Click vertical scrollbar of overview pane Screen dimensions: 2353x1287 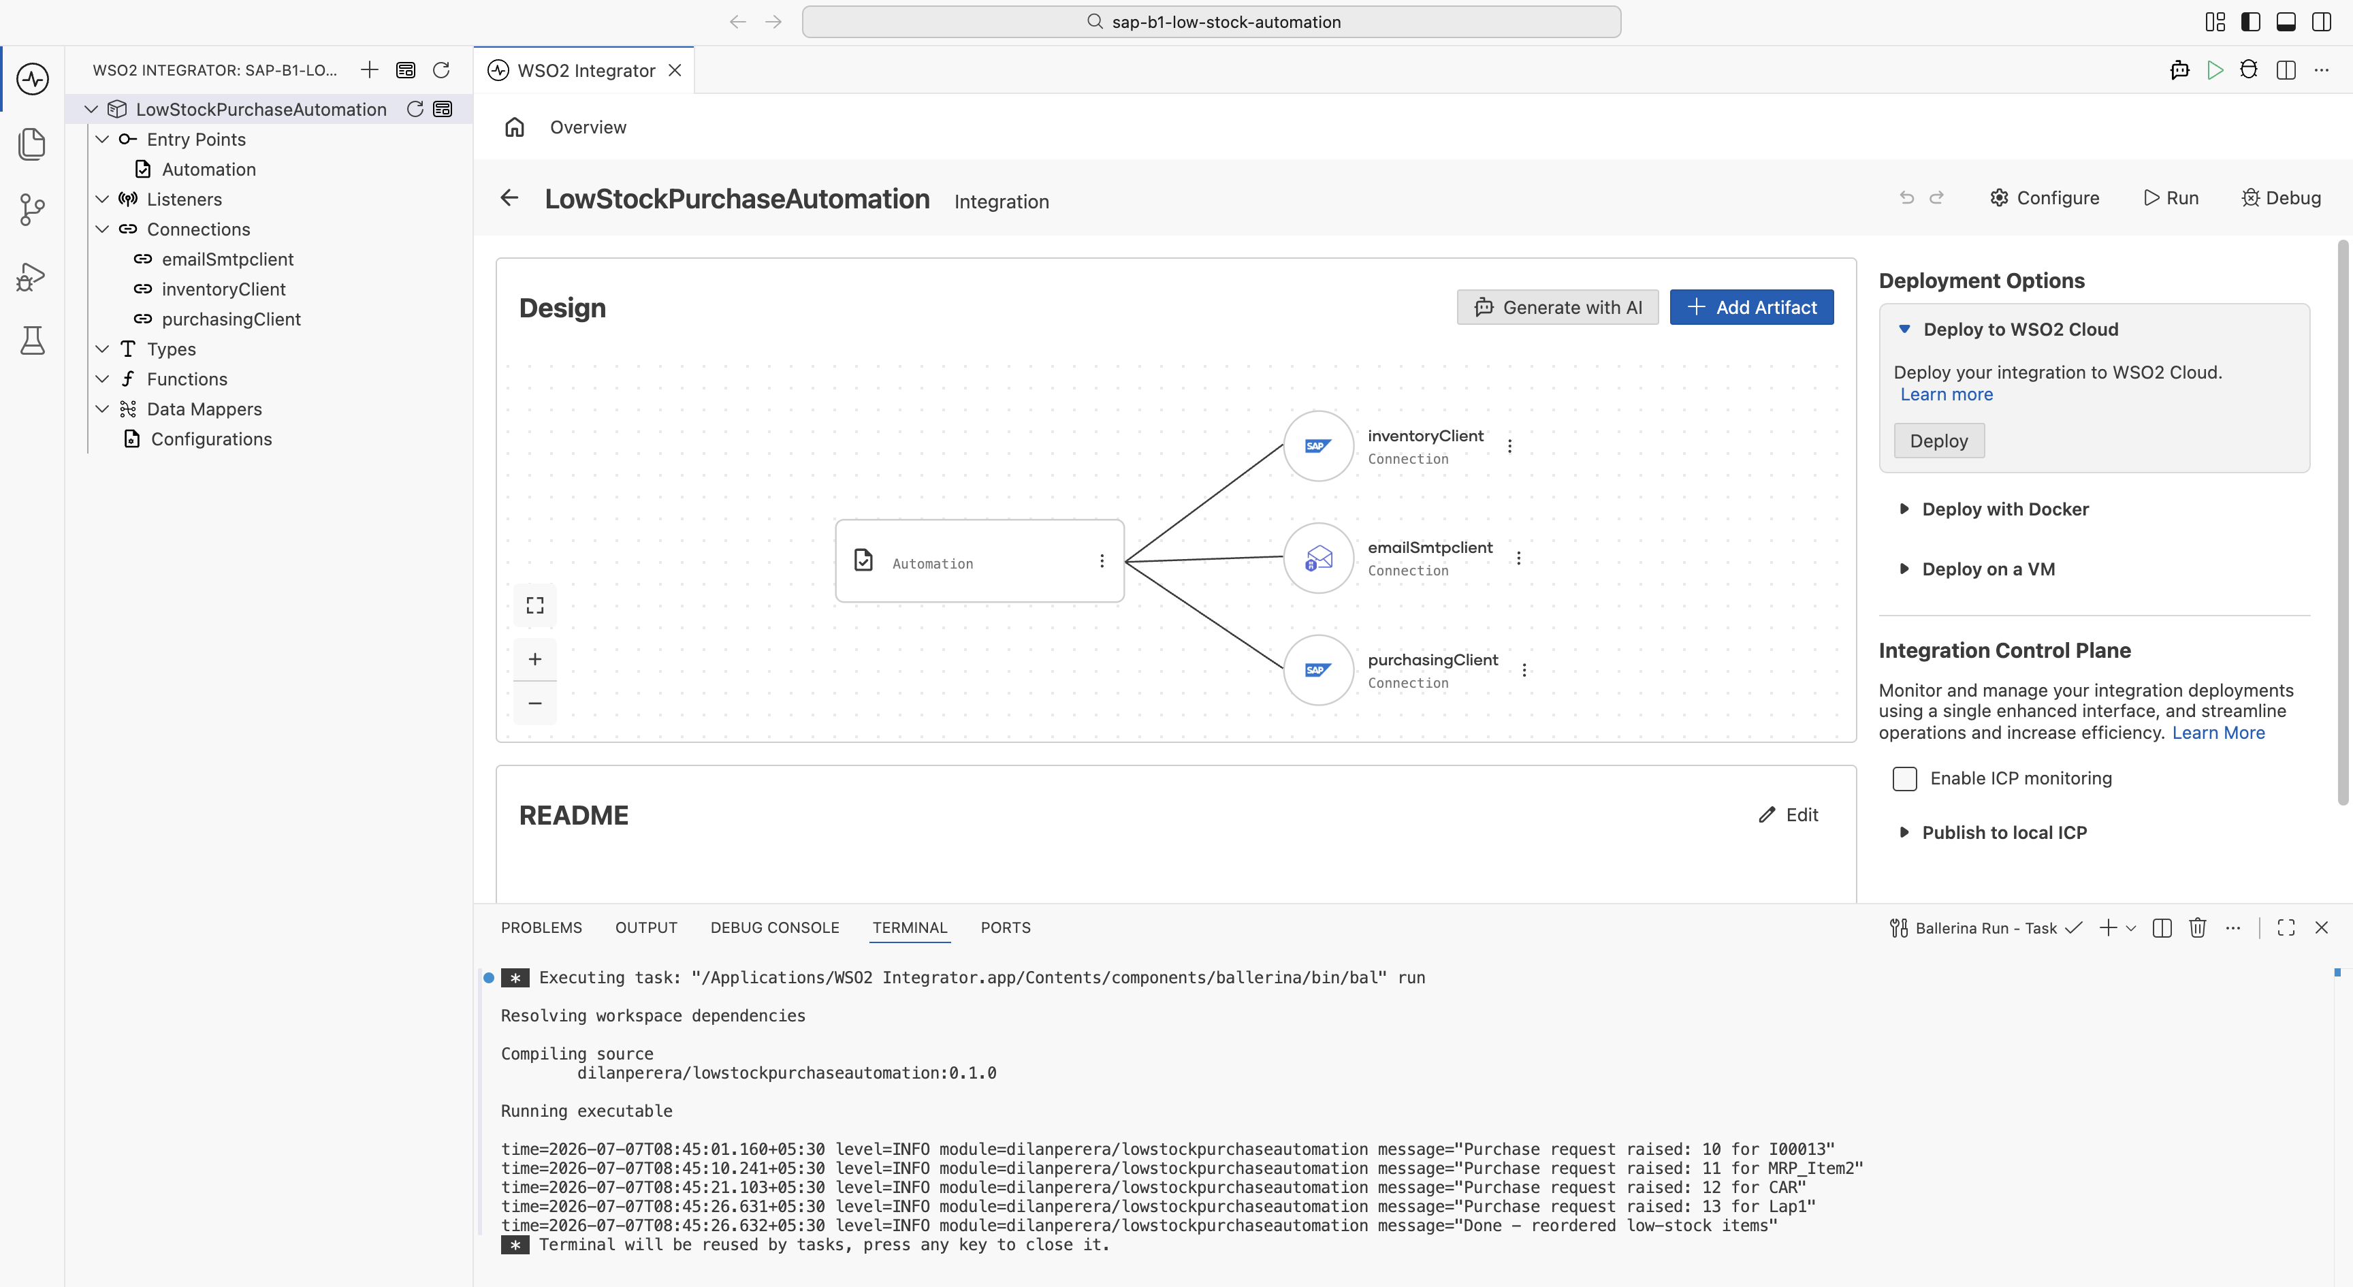pyautogui.click(x=2343, y=522)
